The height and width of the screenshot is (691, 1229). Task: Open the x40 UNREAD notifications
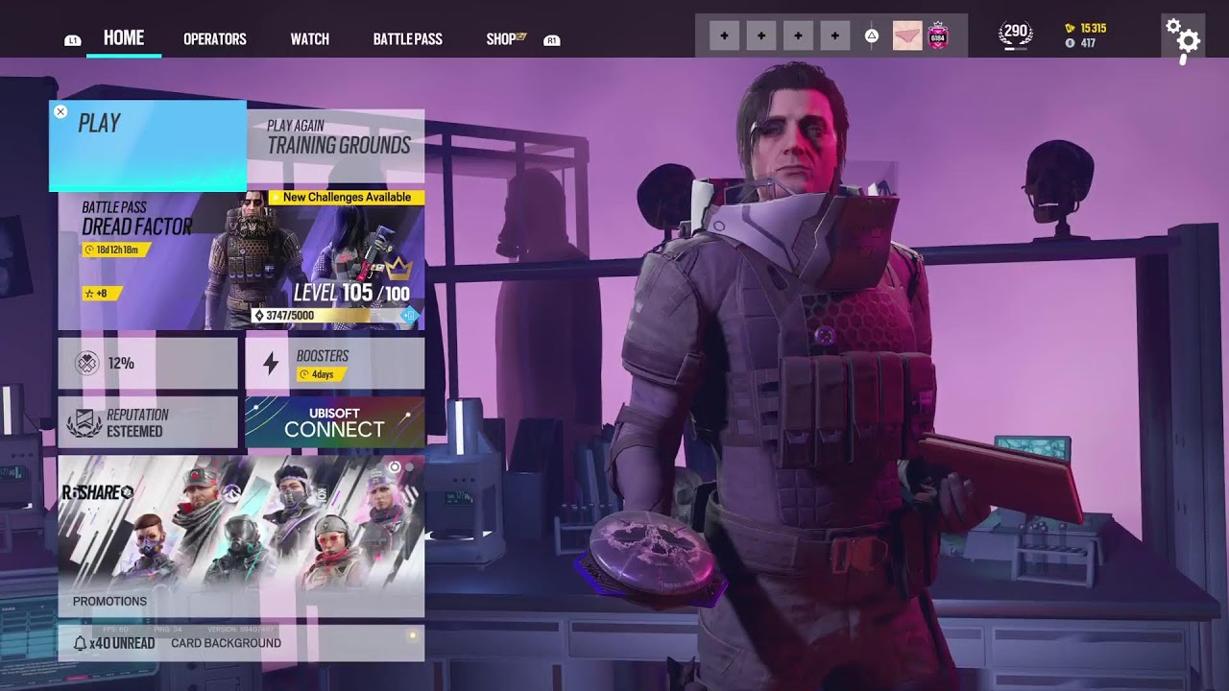click(x=122, y=643)
